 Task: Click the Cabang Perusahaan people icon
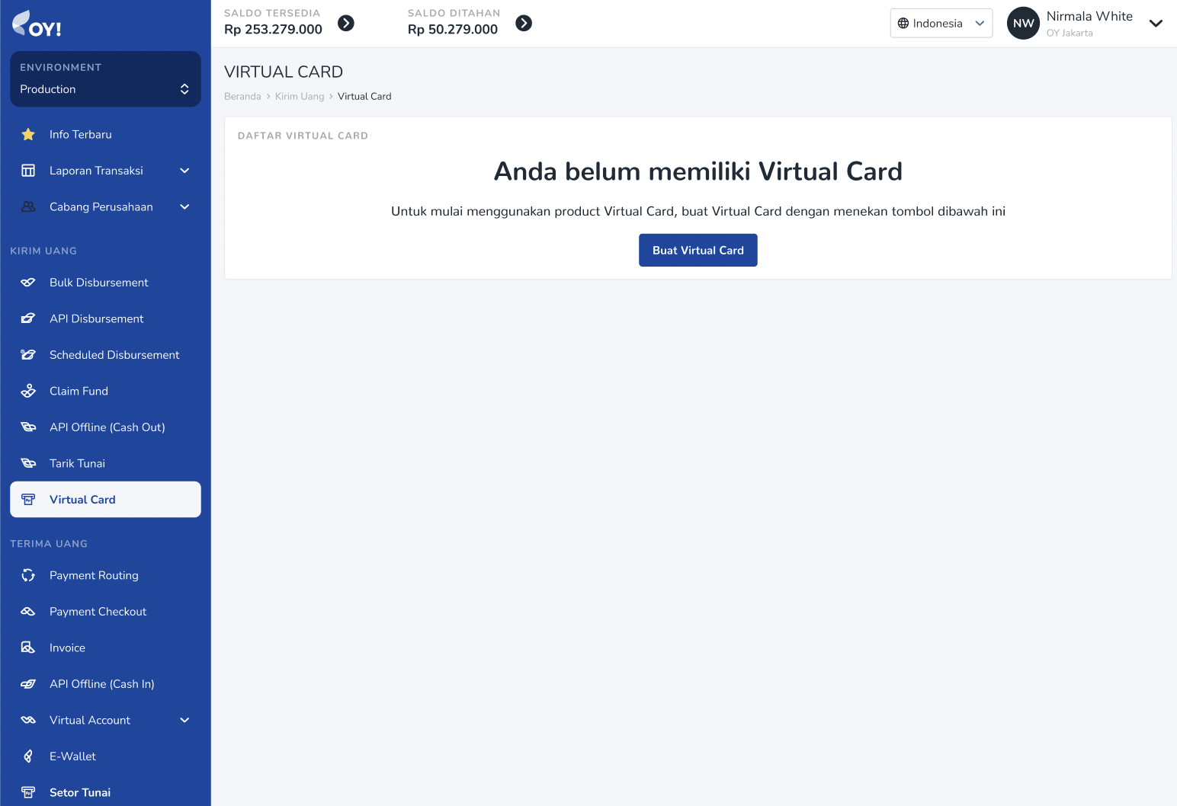pos(28,207)
